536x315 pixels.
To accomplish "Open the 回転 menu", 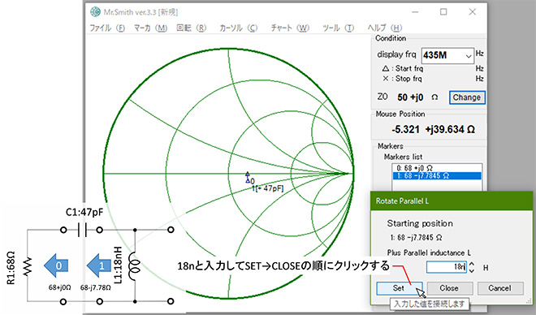I will 192,28.
